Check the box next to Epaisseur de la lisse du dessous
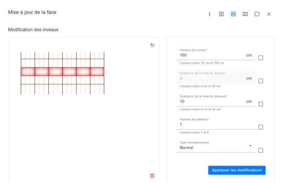Viewport: 283px width, 183px height. (261, 104)
